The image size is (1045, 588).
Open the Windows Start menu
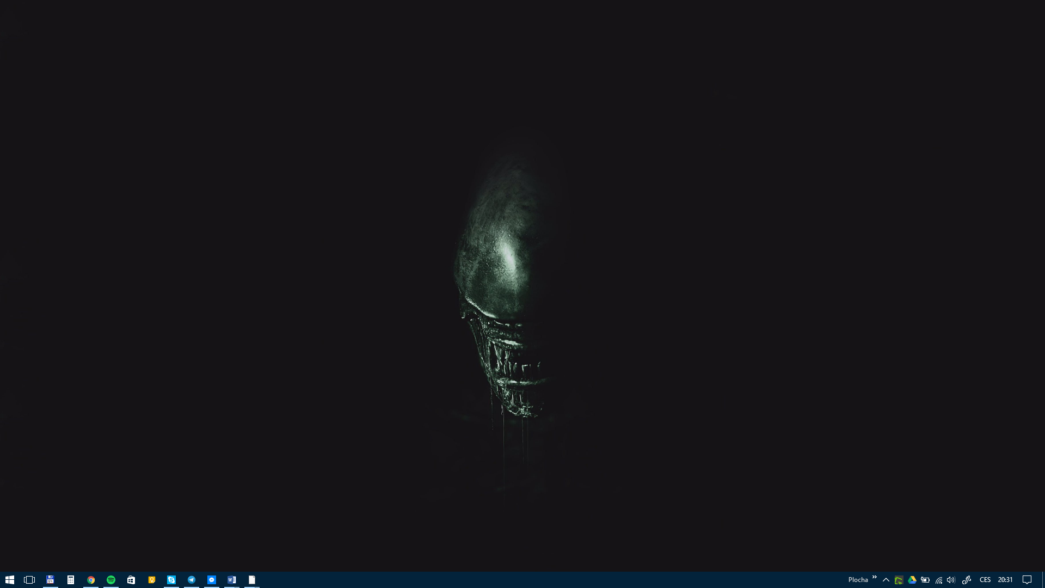tap(9, 580)
